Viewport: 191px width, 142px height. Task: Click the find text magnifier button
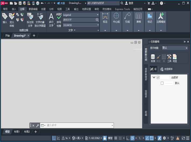point(97,20)
